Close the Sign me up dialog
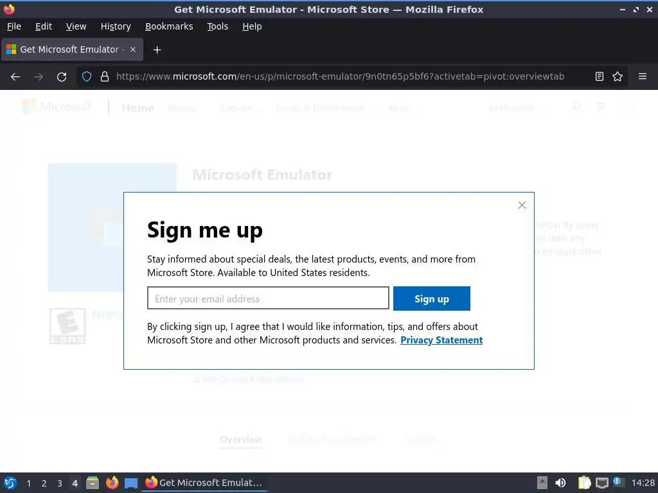Viewport: 658px width, 493px height. (522, 205)
